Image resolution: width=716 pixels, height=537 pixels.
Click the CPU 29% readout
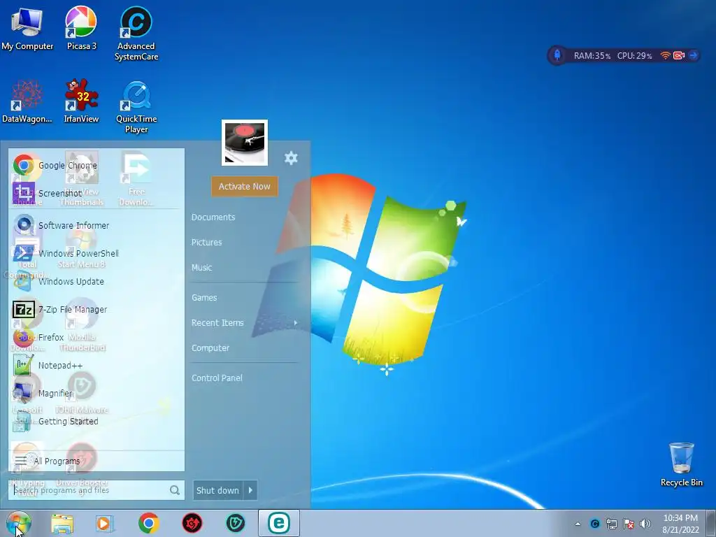pos(634,56)
